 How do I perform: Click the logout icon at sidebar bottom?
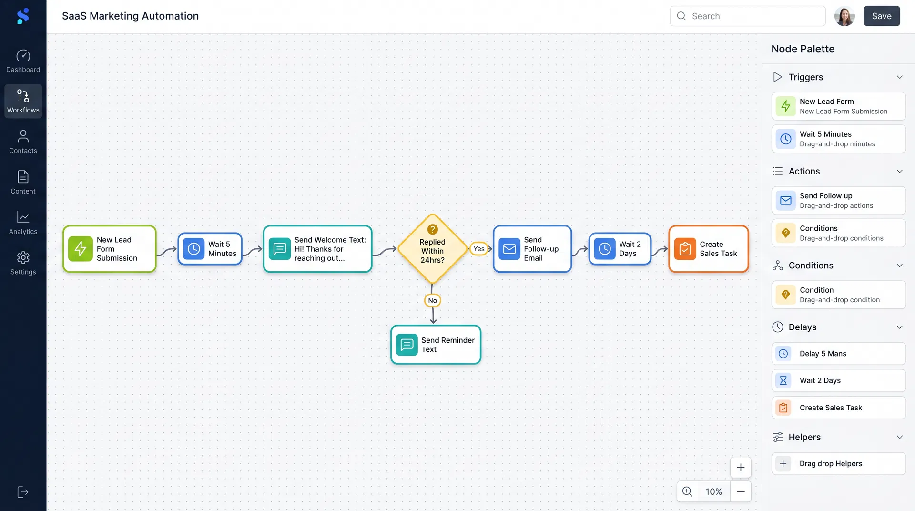[23, 492]
